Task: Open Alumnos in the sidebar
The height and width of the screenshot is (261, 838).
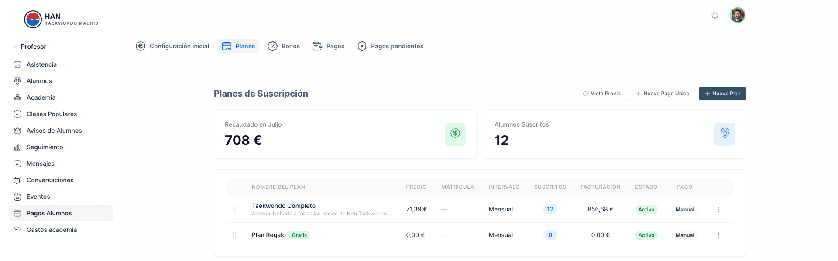Action: [x=61, y=81]
